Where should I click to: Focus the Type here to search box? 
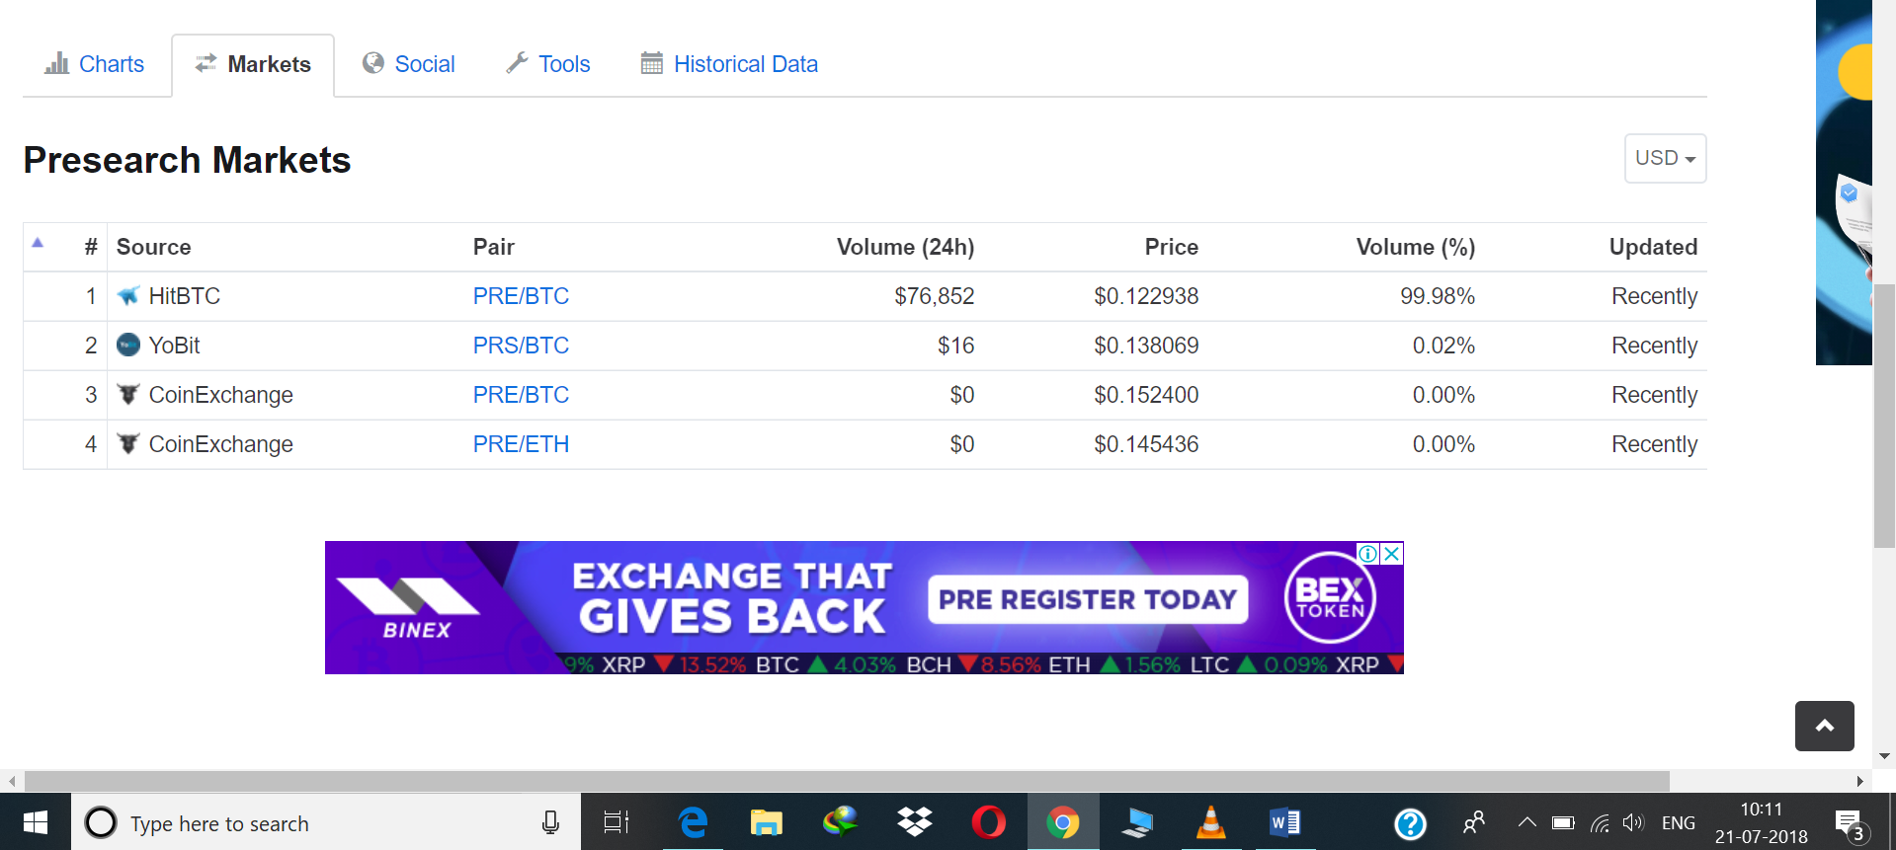pyautogui.click(x=326, y=822)
